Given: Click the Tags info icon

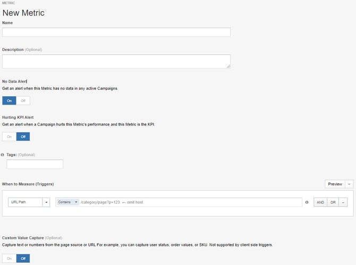Looking at the screenshot, I should [4, 155].
